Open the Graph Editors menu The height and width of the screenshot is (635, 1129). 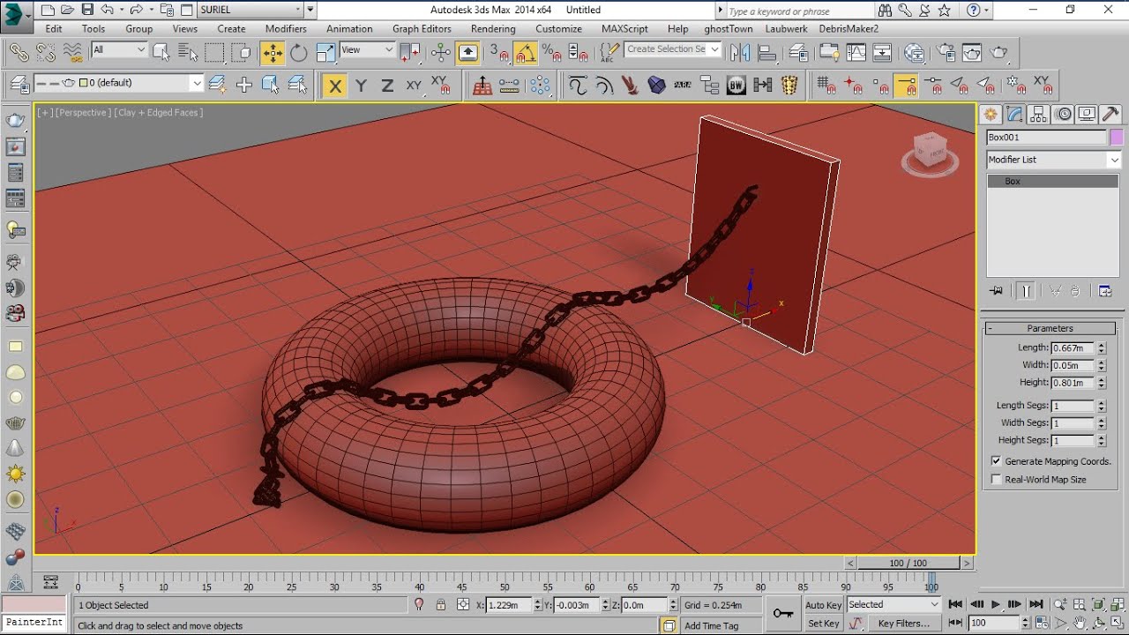422,29
